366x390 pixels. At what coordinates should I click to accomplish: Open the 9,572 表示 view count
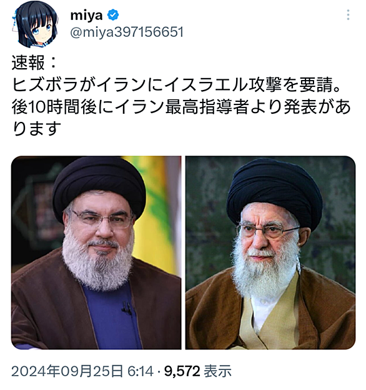pyautogui.click(x=198, y=371)
